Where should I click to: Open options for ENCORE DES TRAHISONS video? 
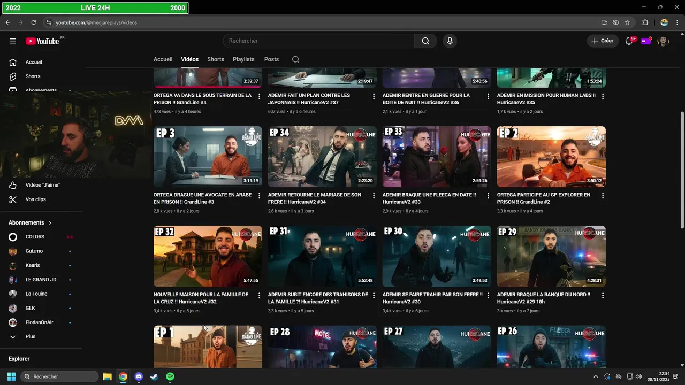coord(374,295)
